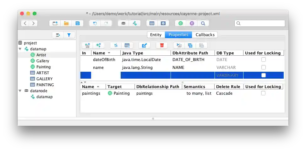The image size is (306, 151).
Task: Sort the project tree with sort icon
Action: click(58, 35)
